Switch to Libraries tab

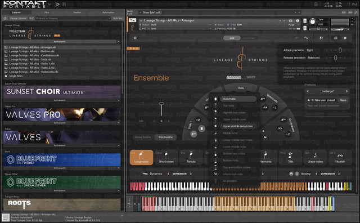tap(16, 12)
